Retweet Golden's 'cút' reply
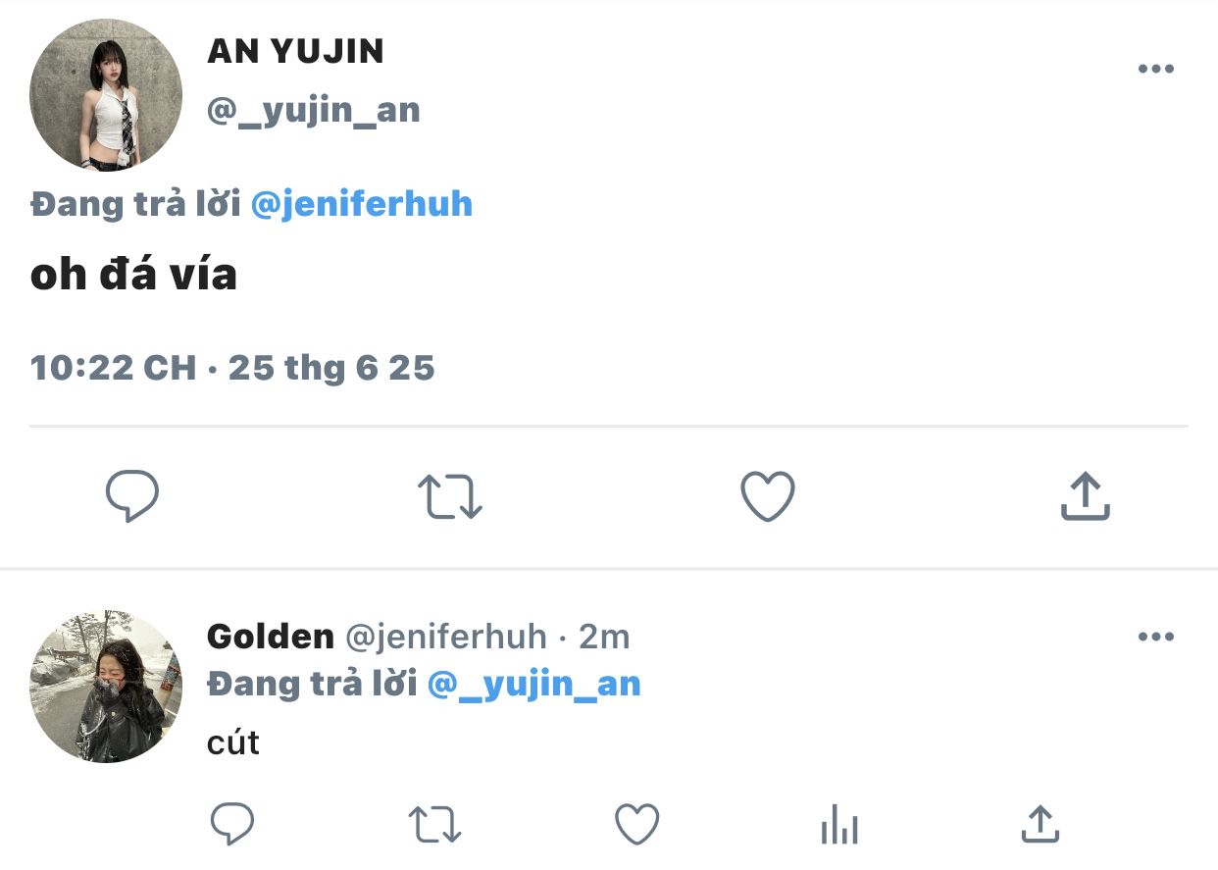This screenshot has width=1218, height=870. click(435, 825)
